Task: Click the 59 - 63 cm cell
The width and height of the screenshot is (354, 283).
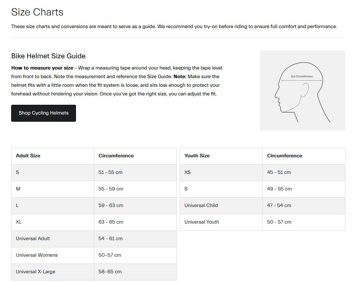Action: tap(135, 205)
